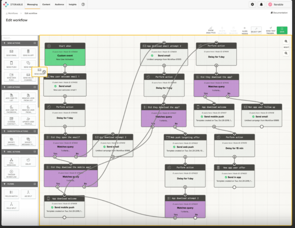The image size is (295, 228).
Task: Click Align Nodes in the toolbar
Action: click(245, 31)
